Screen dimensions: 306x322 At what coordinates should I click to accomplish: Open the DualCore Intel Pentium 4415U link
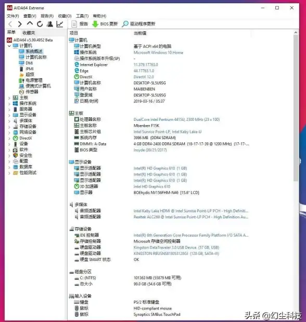(x=176, y=119)
